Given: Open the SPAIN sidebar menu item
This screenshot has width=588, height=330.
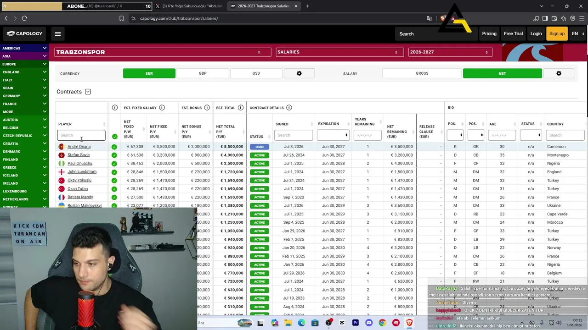Looking at the screenshot, I should click(24, 88).
